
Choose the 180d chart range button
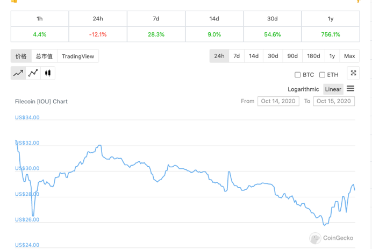(313, 56)
